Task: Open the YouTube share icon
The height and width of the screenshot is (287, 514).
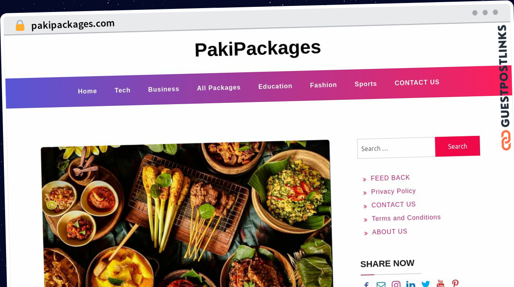Action: point(440,283)
